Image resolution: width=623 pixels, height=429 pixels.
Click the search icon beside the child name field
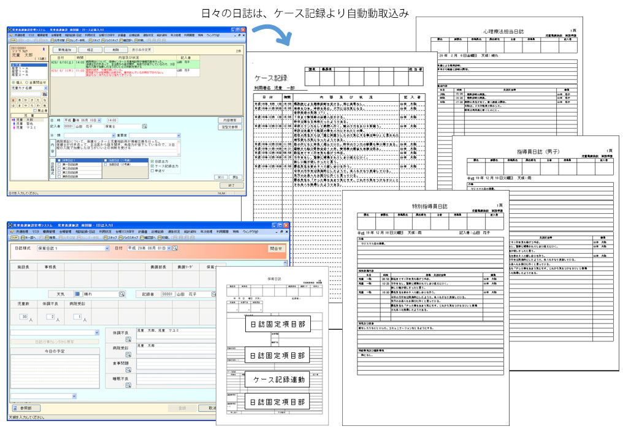44,94
